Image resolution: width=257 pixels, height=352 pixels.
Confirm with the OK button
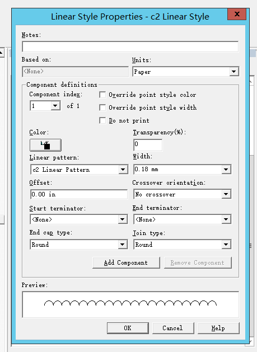click(128, 328)
